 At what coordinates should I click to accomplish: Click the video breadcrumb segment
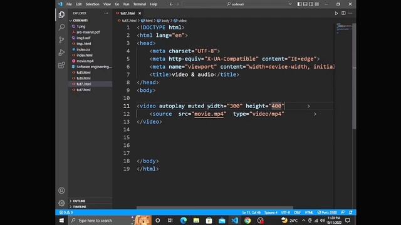[x=180, y=21]
